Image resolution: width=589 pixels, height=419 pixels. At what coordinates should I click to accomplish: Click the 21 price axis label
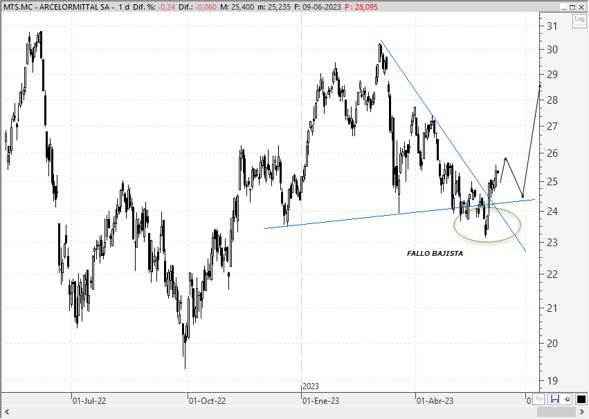(x=552, y=308)
